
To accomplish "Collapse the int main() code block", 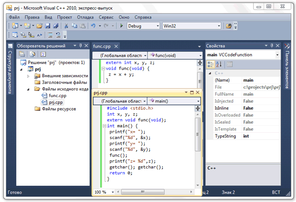I will 104,126.
